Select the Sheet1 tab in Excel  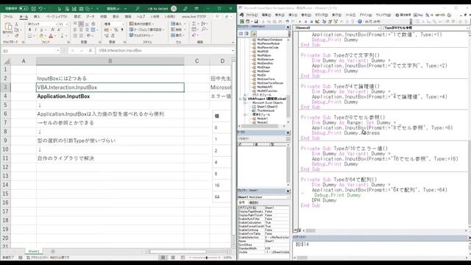(34, 251)
